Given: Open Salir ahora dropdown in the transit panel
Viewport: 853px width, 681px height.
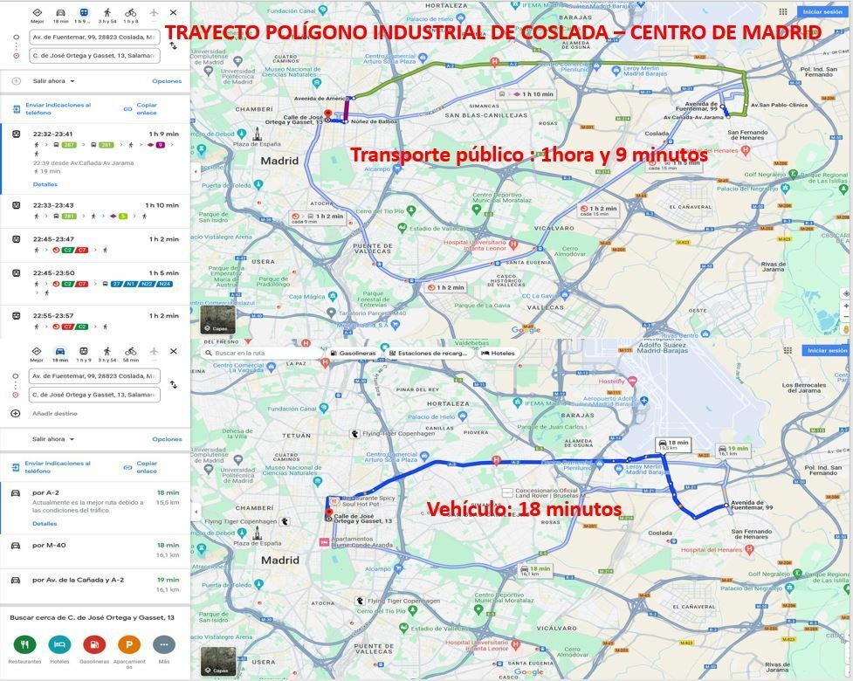Looking at the screenshot, I should click(52, 81).
